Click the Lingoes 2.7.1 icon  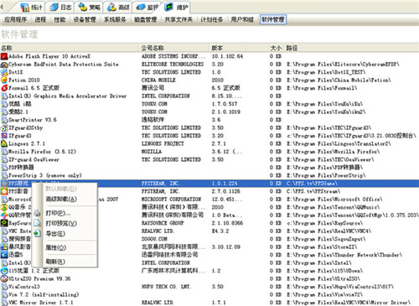click(x=4, y=143)
